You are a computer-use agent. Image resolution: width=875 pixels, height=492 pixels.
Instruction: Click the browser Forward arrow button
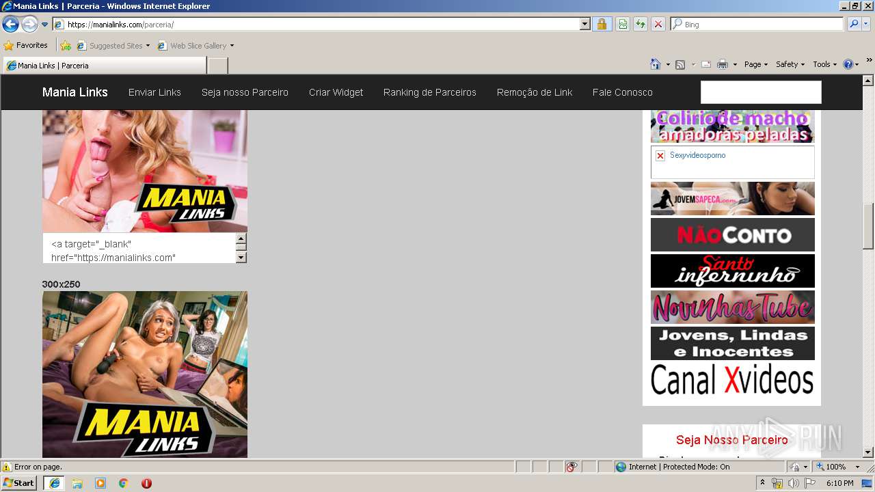point(29,25)
